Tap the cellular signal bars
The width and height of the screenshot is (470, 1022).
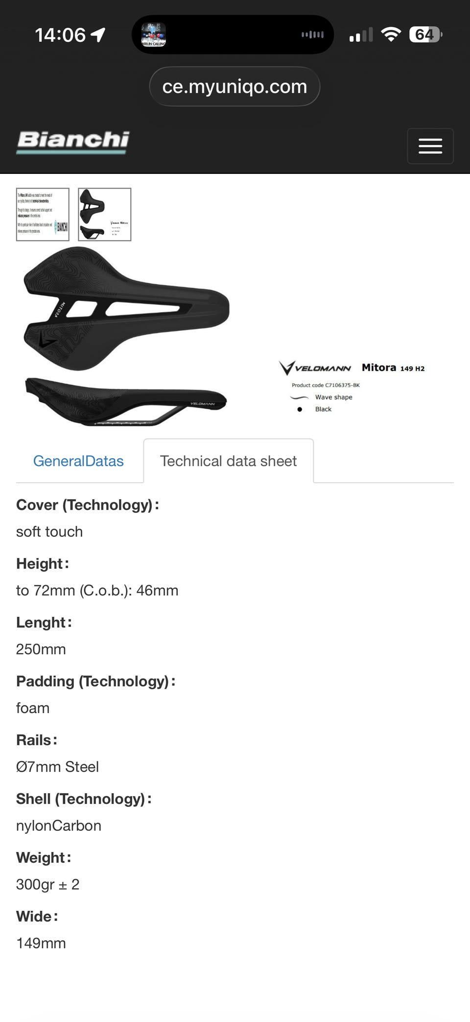click(361, 35)
